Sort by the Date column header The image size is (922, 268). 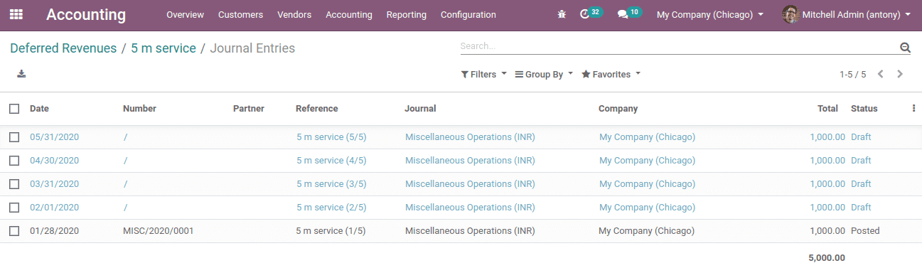click(x=39, y=109)
